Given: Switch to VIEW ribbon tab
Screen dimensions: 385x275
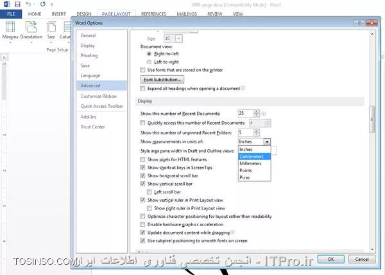Looking at the screenshot, I should [237, 14].
